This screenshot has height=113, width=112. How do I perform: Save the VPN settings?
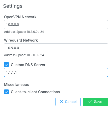pyautogui.click(x=95, y=102)
